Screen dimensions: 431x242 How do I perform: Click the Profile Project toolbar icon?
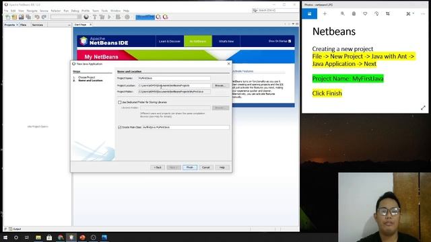point(127,17)
